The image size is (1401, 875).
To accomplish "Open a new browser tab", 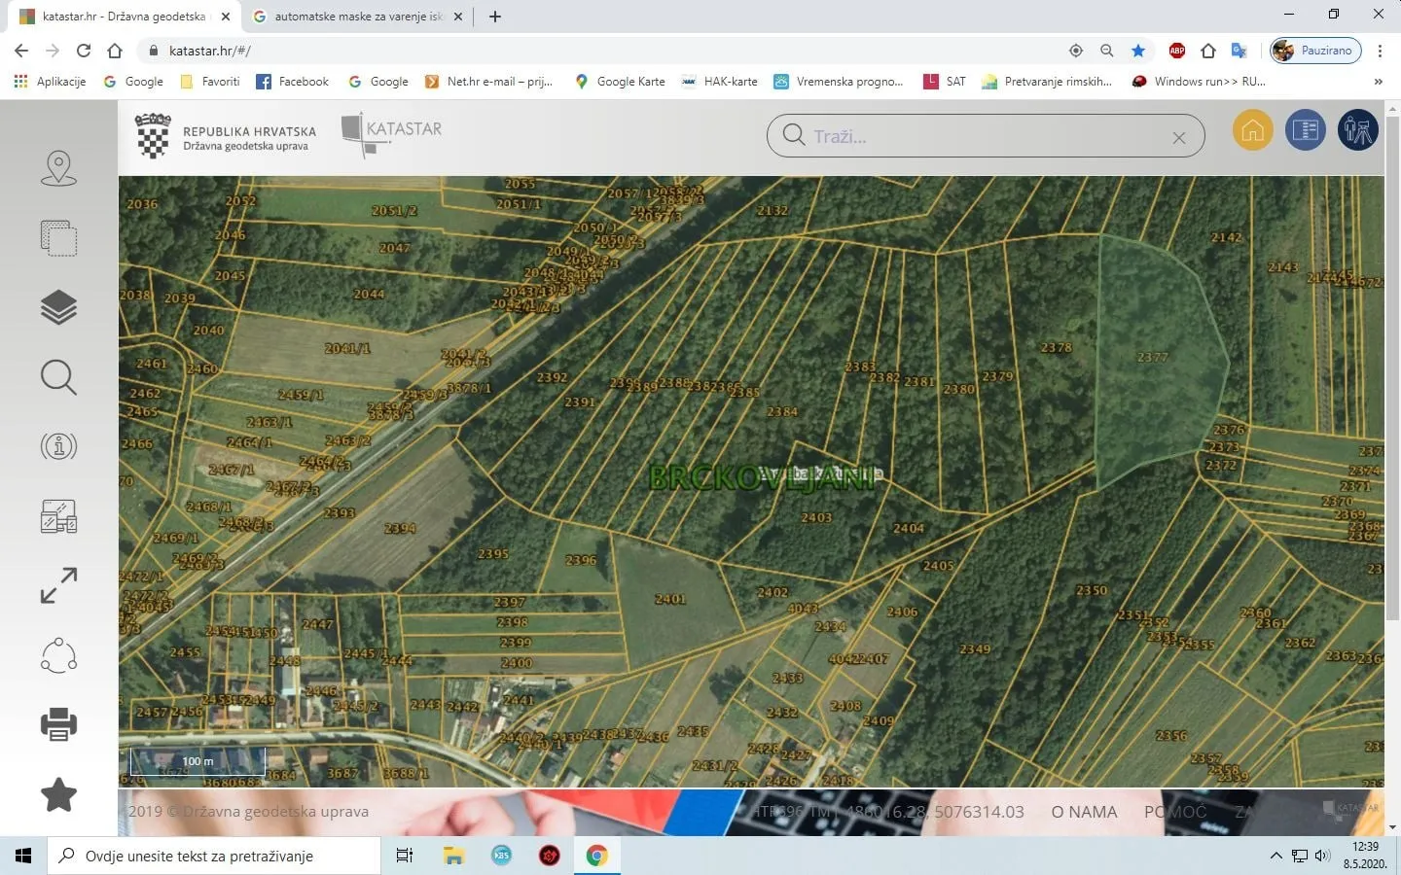I will [x=494, y=17].
